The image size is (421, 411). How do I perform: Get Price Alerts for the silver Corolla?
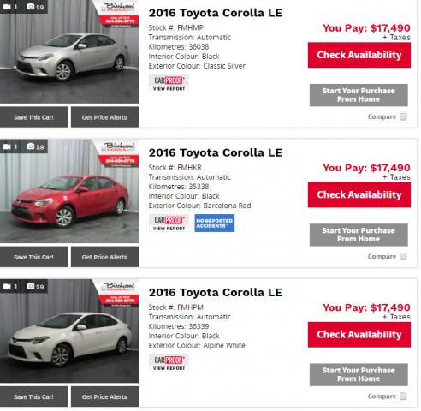[104, 117]
